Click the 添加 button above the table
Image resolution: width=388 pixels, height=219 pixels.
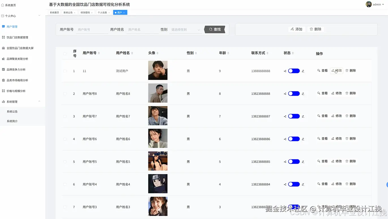point(297,29)
